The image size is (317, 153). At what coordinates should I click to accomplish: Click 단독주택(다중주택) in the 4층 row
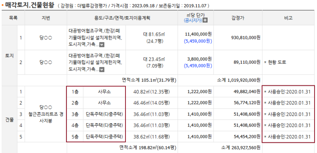coord(105,125)
